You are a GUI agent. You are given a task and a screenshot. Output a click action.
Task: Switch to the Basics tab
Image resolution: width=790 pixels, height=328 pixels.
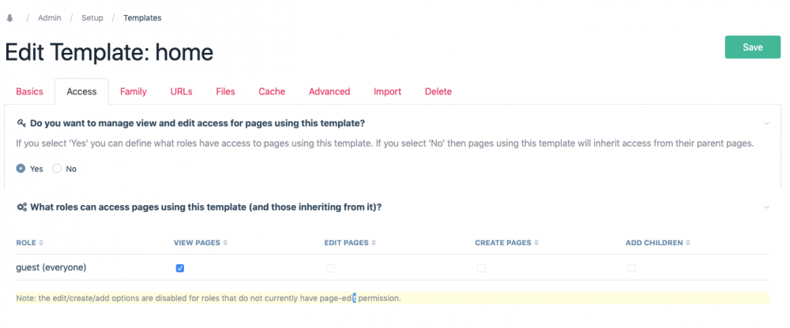point(29,91)
